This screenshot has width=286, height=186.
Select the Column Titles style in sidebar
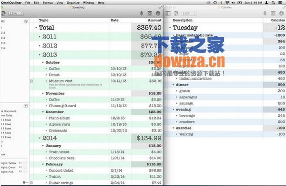[7, 115]
